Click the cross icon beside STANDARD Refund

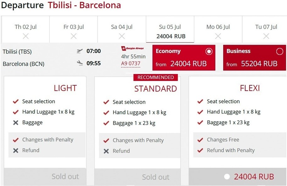tap(106, 151)
